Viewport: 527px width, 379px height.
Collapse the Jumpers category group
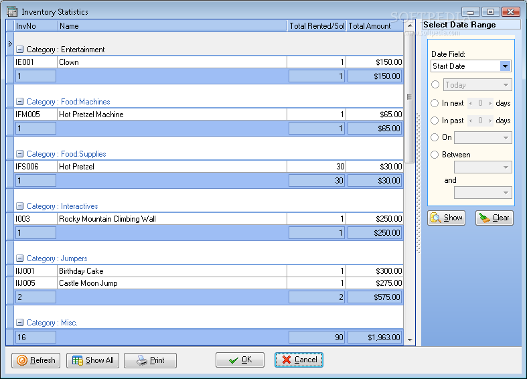[x=20, y=258]
